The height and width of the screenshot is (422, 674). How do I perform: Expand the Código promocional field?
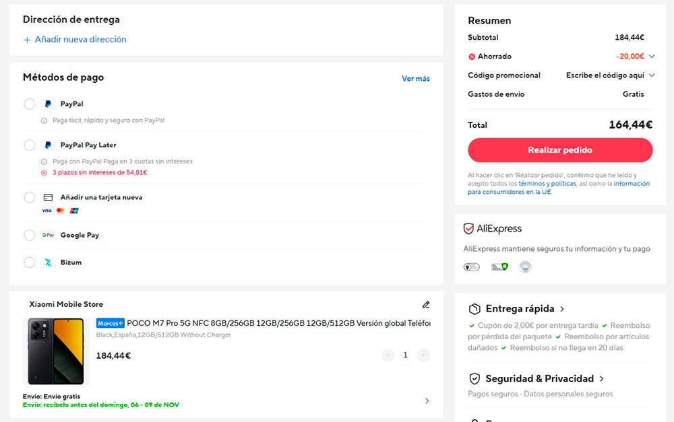(652, 75)
